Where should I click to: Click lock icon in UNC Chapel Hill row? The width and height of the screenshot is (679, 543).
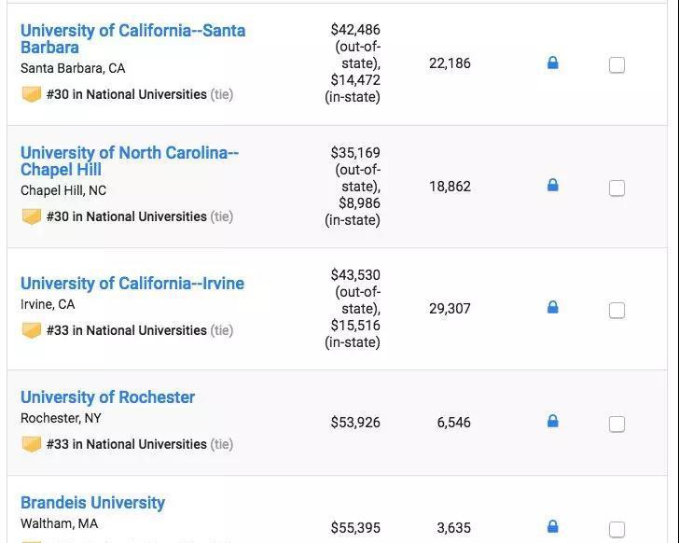[552, 186]
